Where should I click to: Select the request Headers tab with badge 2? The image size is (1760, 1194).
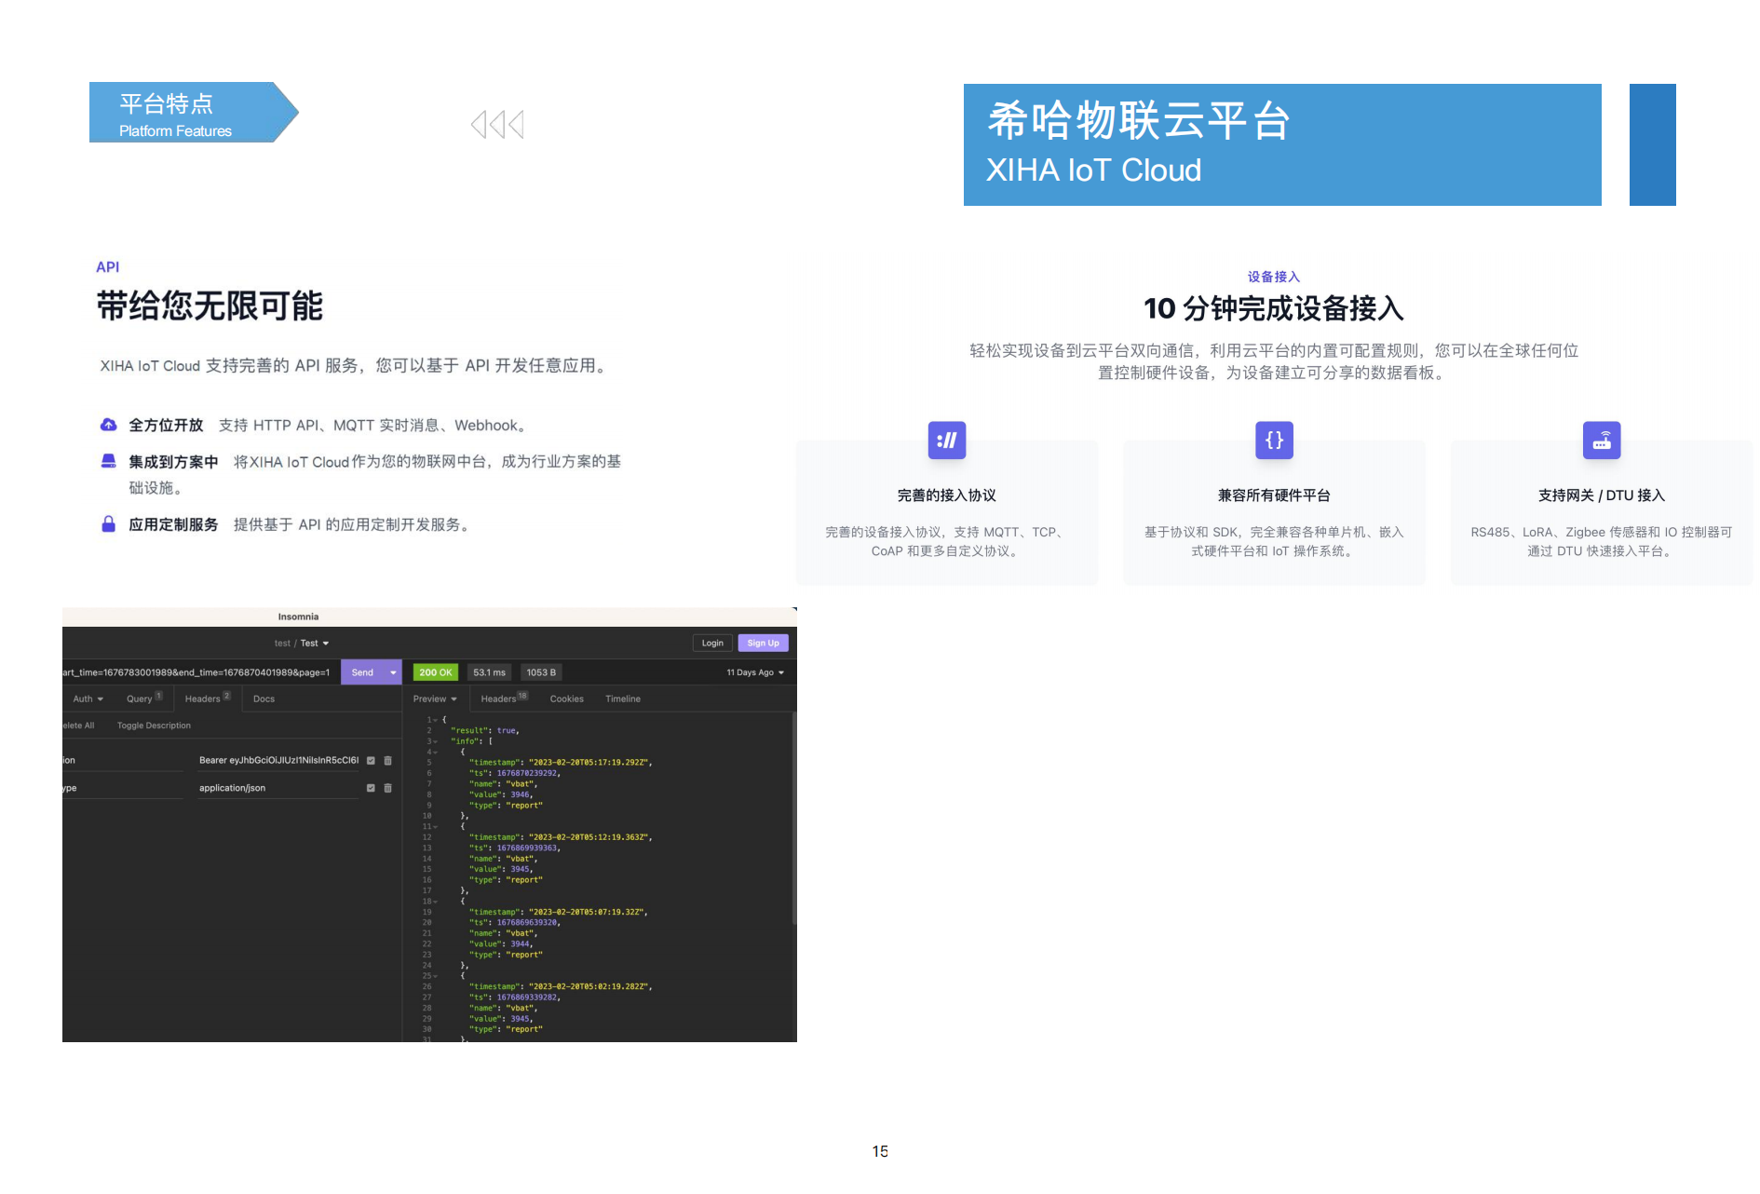click(208, 699)
